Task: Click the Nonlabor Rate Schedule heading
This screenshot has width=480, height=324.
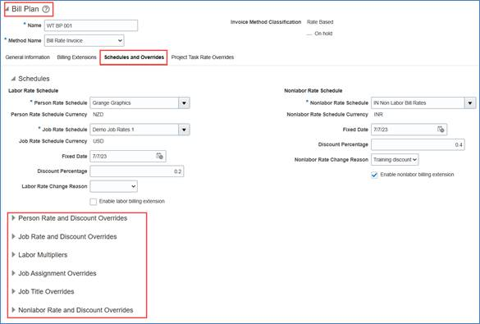Action: (313, 90)
